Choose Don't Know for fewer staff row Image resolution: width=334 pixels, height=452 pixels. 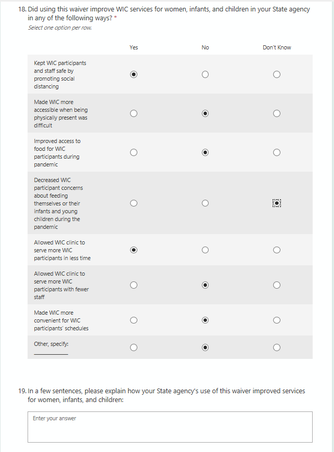click(277, 285)
